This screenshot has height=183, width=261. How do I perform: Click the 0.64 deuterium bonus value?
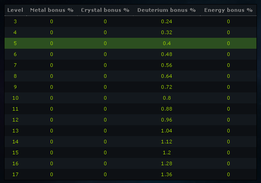click(x=166, y=76)
